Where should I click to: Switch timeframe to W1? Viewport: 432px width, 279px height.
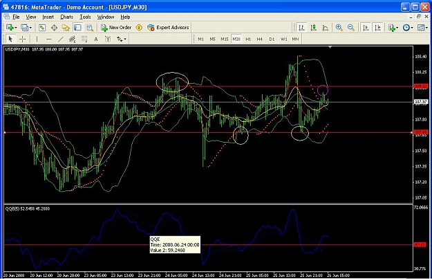pyautogui.click(x=283, y=39)
